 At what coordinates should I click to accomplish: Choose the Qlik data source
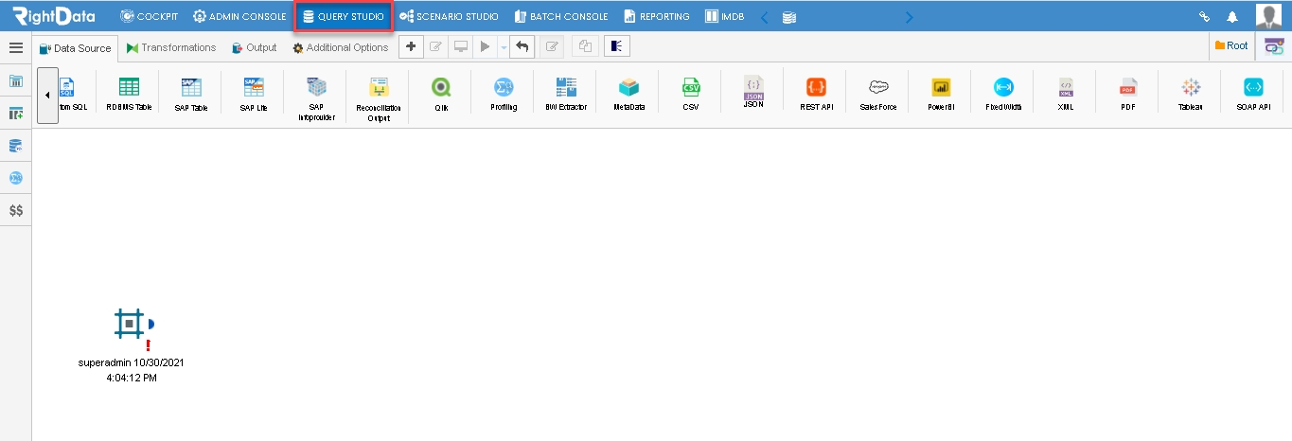pyautogui.click(x=441, y=94)
